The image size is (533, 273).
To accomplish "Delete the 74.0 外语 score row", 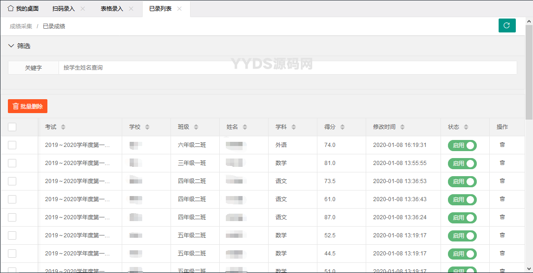I will click(x=502, y=145).
